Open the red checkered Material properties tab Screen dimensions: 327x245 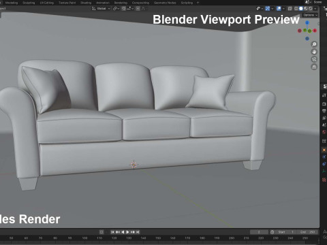click(x=324, y=180)
